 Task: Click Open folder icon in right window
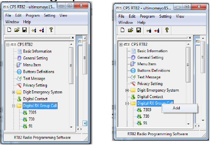pos(130,30)
